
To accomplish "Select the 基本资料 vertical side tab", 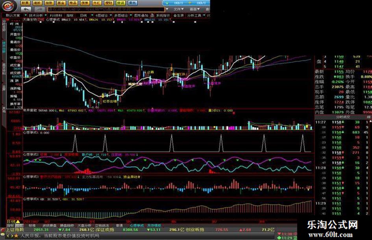I will pos(4,69).
